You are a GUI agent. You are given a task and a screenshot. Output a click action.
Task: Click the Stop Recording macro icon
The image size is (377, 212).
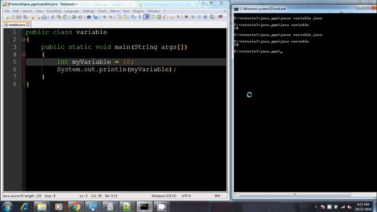pos(193,17)
